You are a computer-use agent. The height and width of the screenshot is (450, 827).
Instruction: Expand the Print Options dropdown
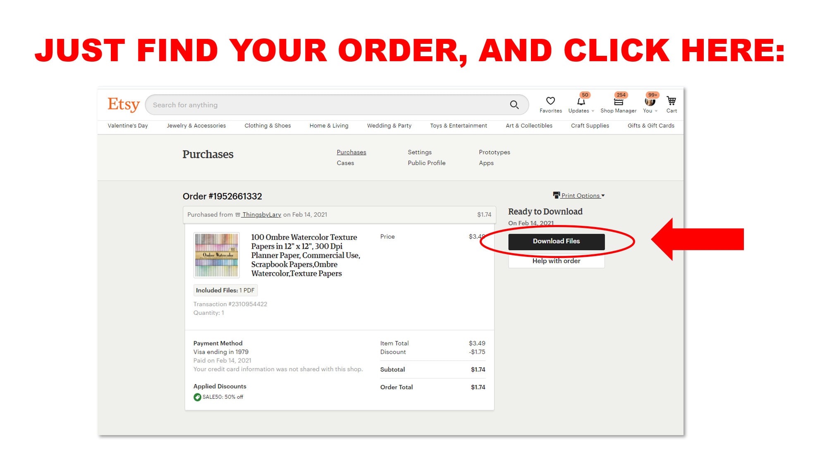point(582,196)
